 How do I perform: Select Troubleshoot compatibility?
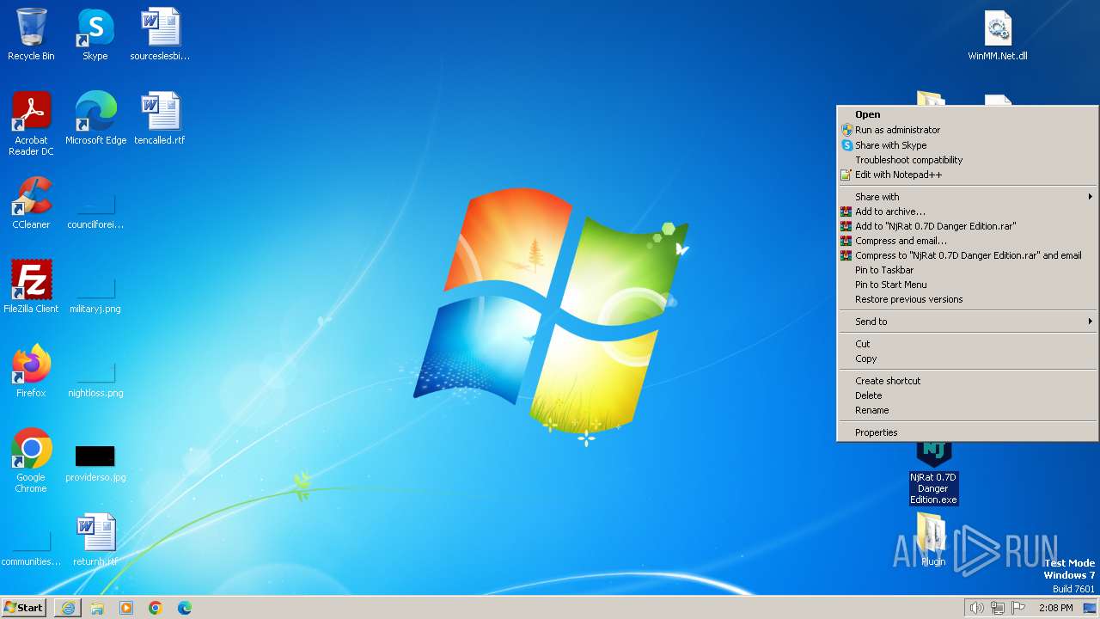pyautogui.click(x=968, y=160)
